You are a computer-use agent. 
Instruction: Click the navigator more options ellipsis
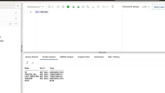[x=16, y=24]
